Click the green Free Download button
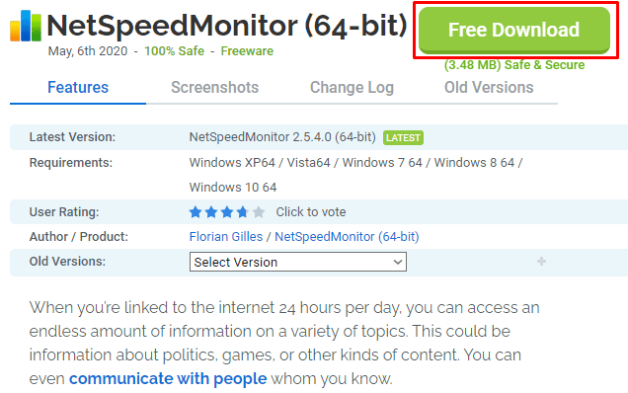 (x=514, y=30)
